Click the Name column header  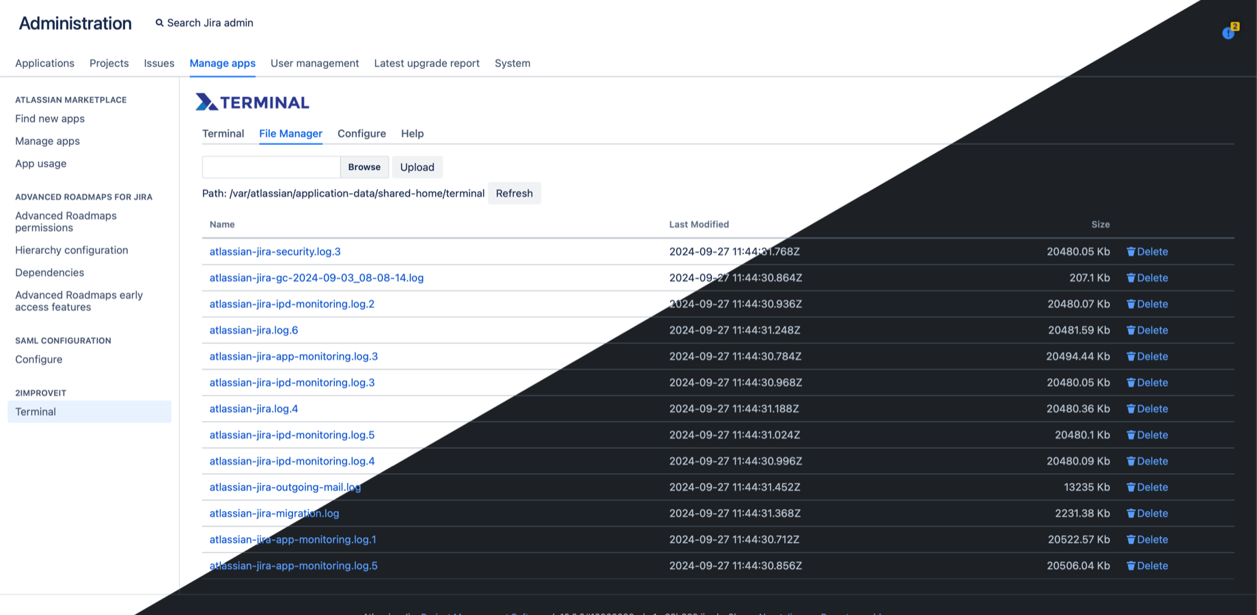point(222,224)
